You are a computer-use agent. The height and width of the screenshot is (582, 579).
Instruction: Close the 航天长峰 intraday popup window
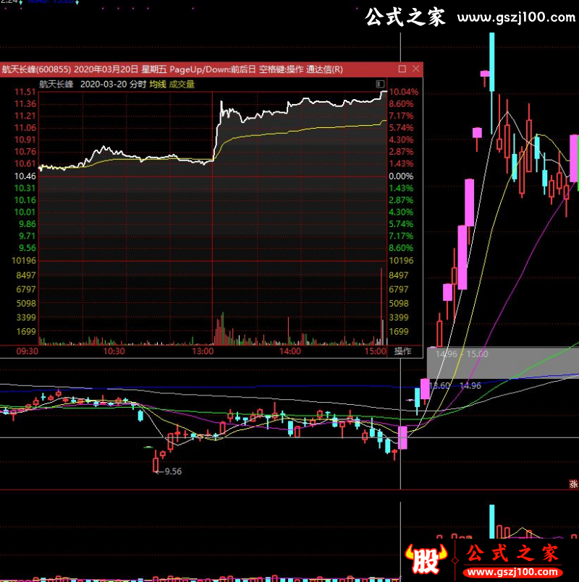416,69
